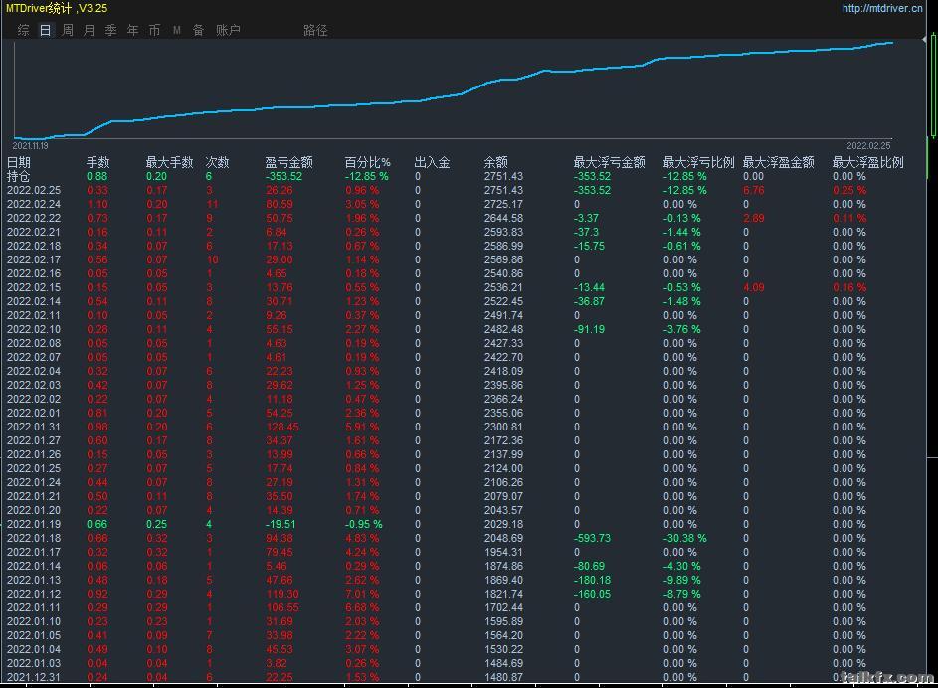
Task: Click the -0.95 % percentage cell
Action: point(364,524)
